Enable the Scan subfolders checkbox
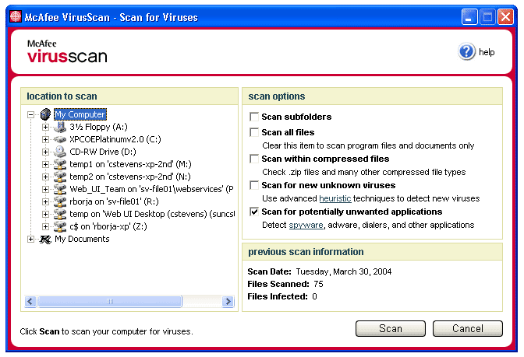Image resolution: width=524 pixels, height=357 pixels. pyautogui.click(x=254, y=117)
